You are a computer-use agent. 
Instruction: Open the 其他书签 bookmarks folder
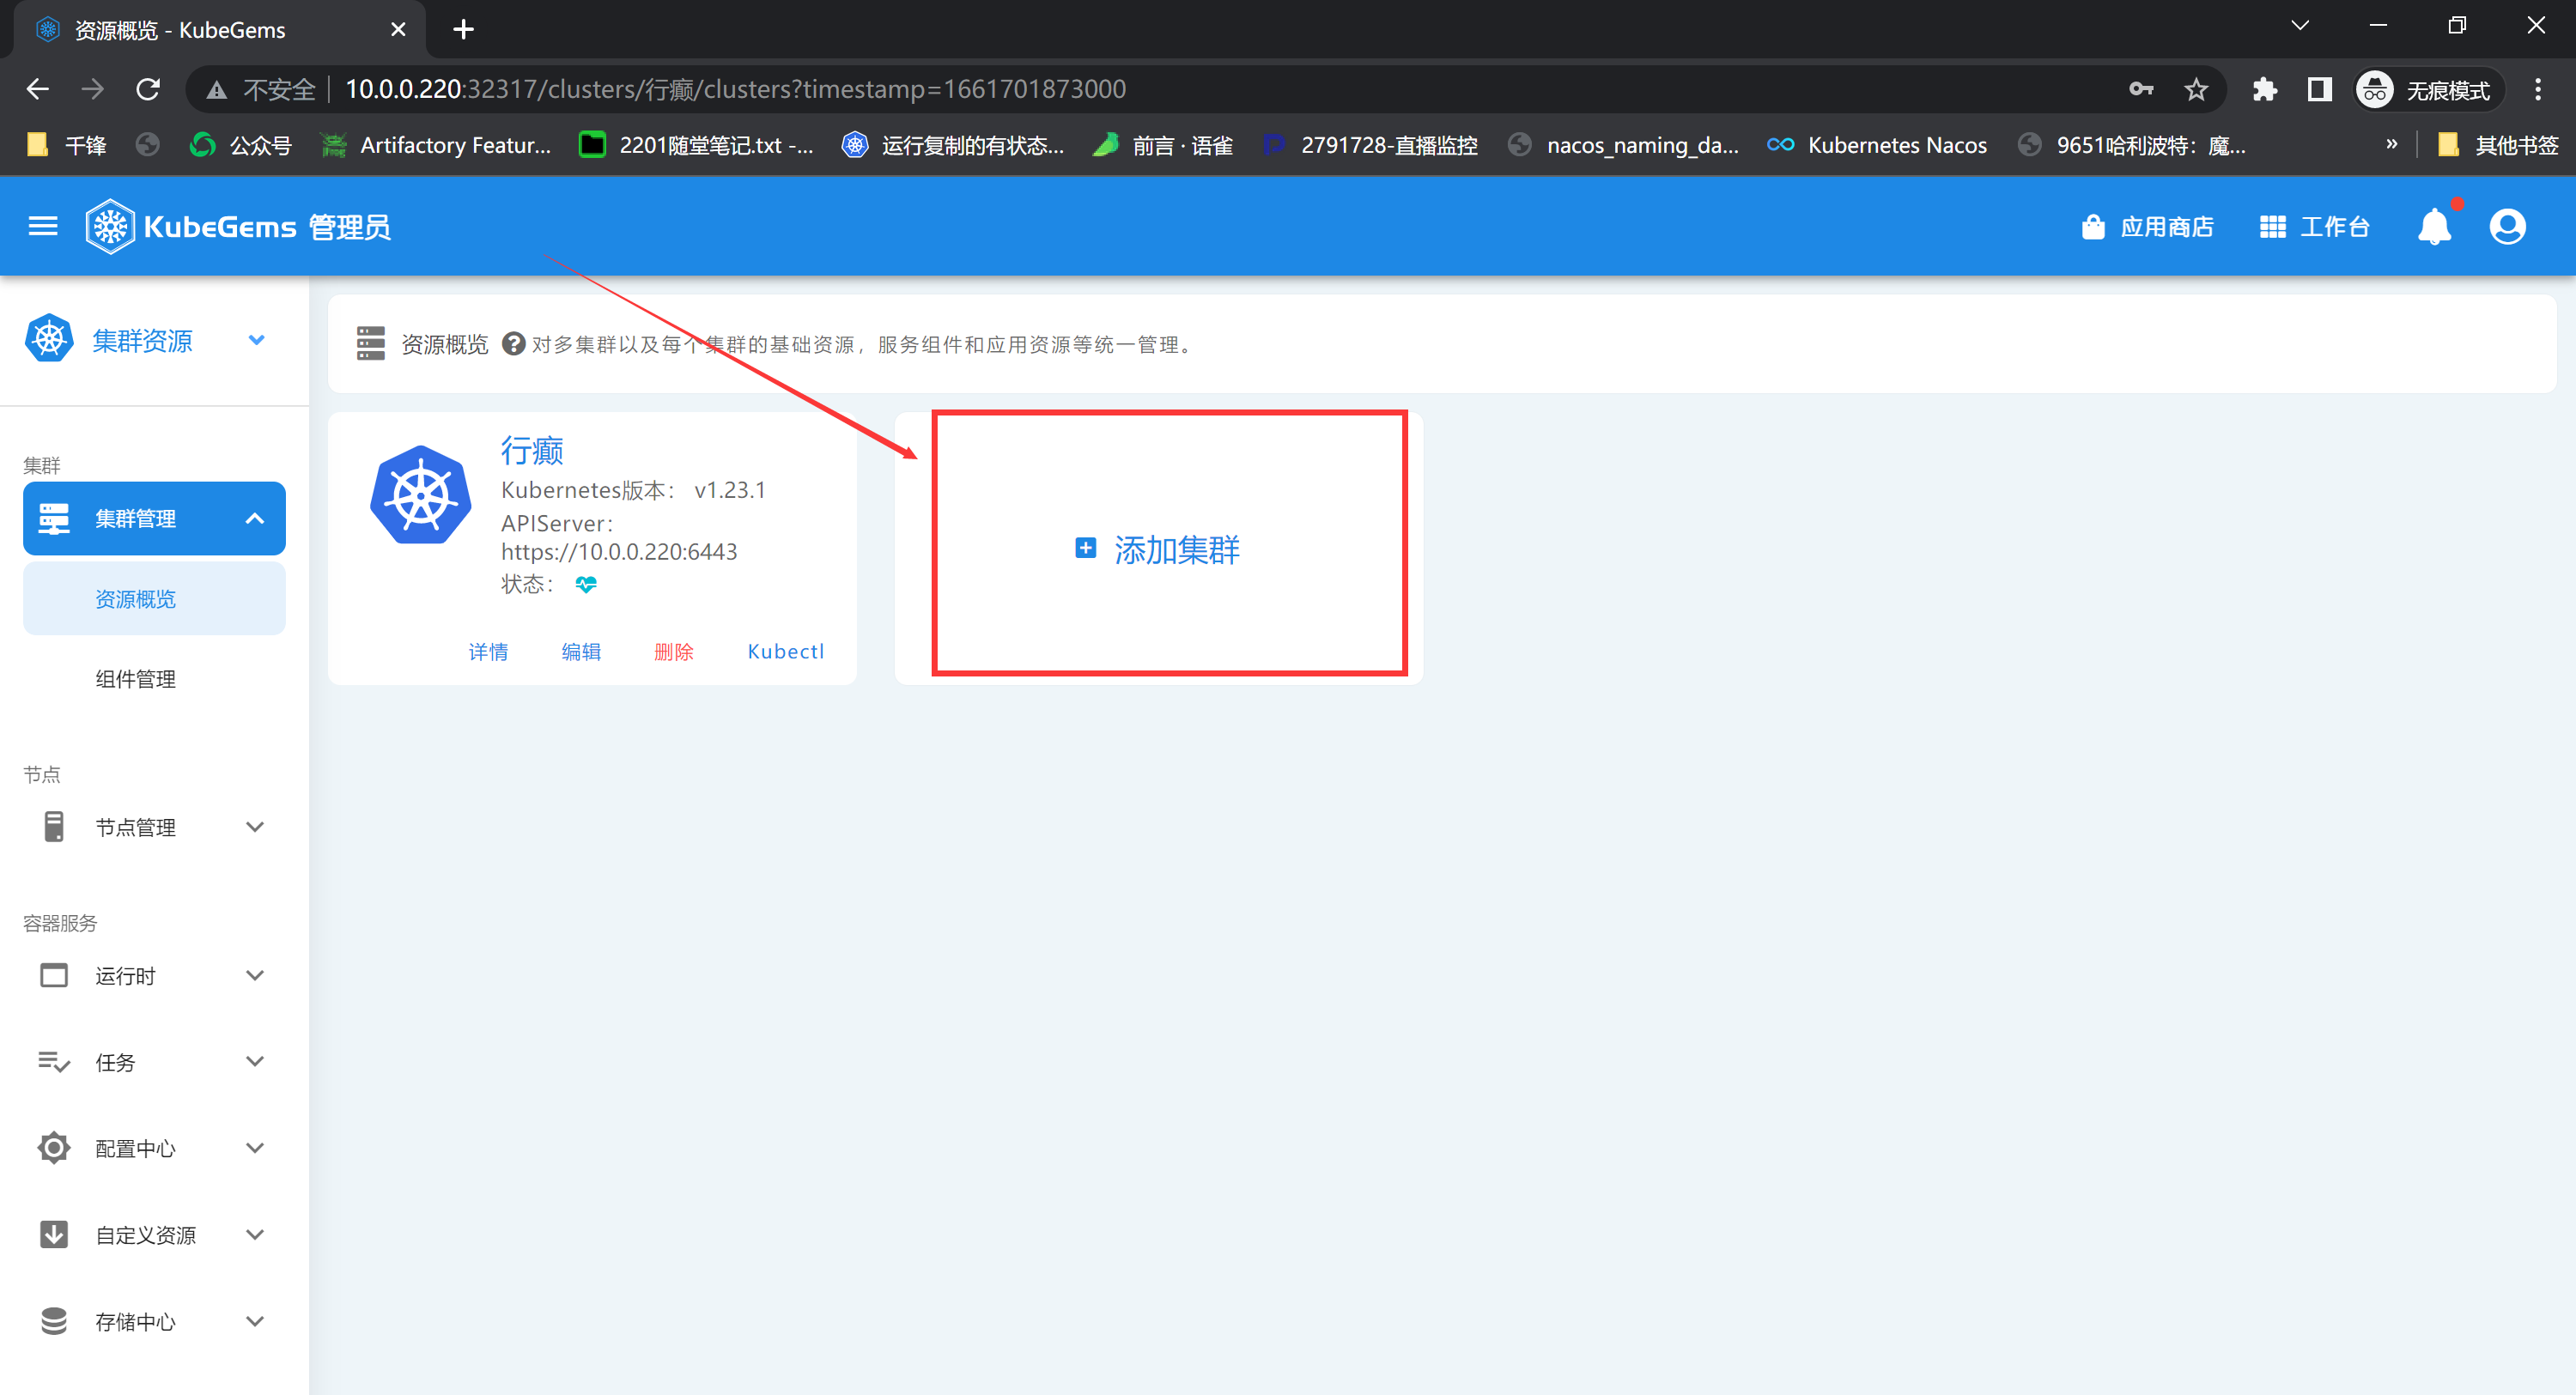pos(2497,146)
